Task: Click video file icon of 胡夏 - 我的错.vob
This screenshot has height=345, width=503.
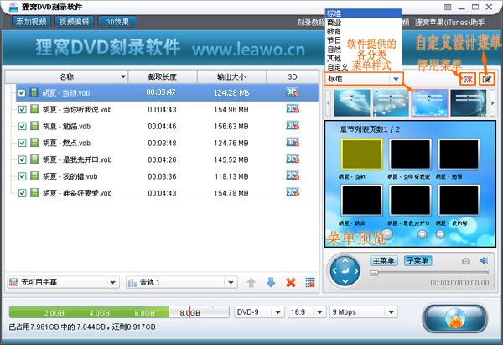Action: (34, 176)
